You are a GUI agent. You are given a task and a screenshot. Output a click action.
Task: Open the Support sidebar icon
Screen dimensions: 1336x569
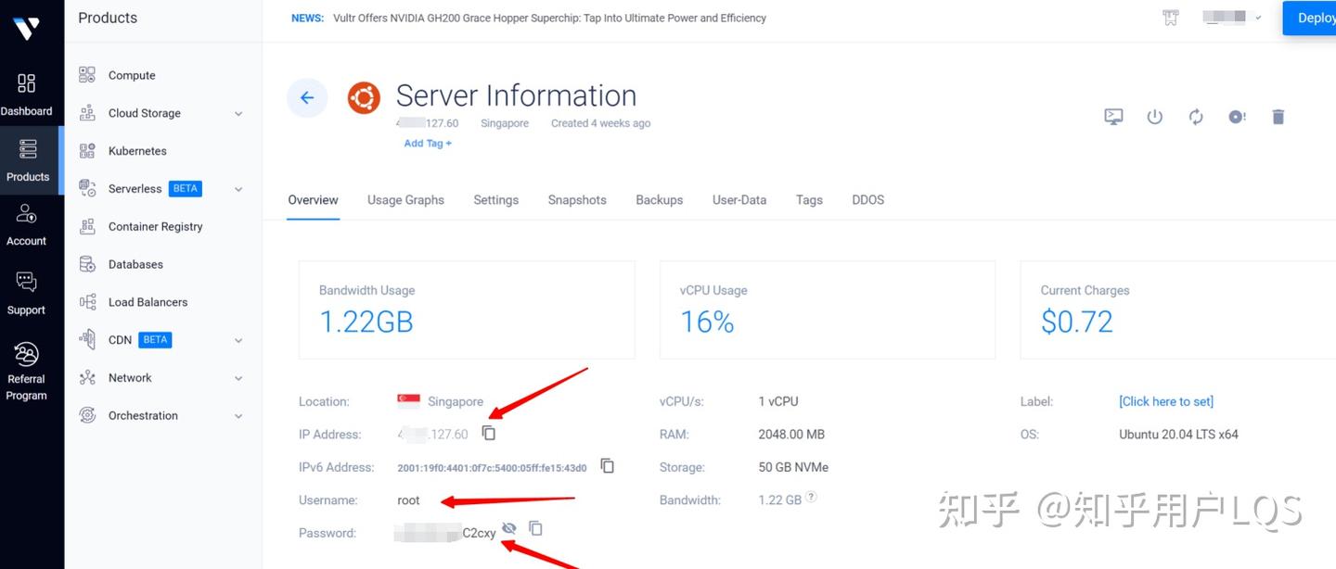tap(27, 283)
